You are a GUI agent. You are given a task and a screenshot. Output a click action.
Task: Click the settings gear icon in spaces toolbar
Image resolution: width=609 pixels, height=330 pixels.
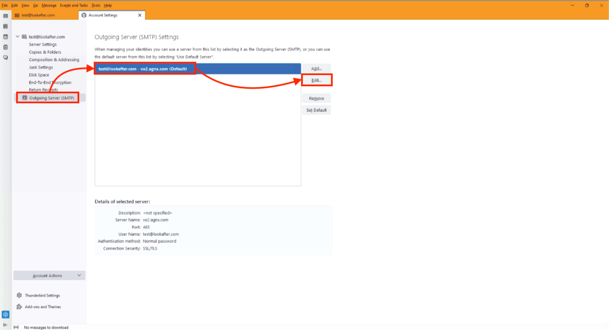[5, 315]
